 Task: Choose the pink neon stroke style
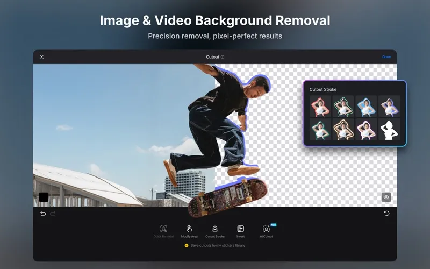coord(366,129)
